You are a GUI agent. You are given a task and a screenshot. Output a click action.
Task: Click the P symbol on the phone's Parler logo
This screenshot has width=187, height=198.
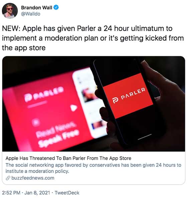115,101
